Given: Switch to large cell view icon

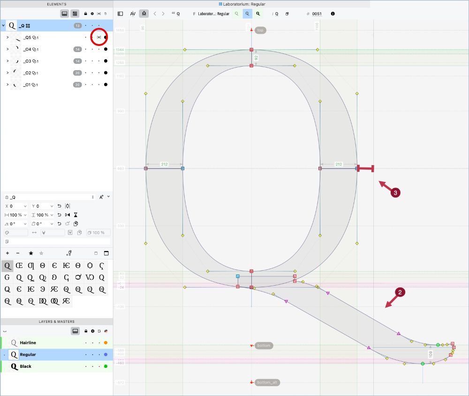Looking at the screenshot, I should click(x=106, y=253).
